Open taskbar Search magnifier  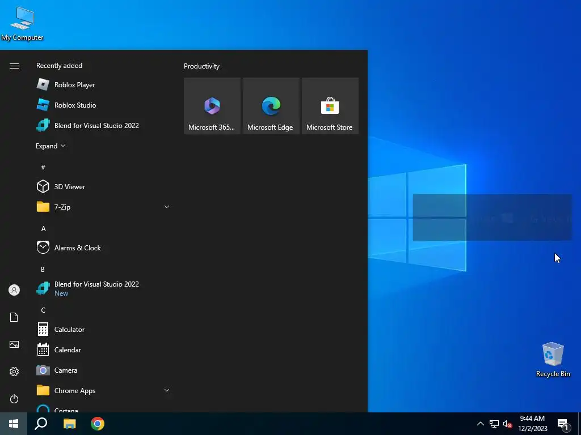coord(41,424)
